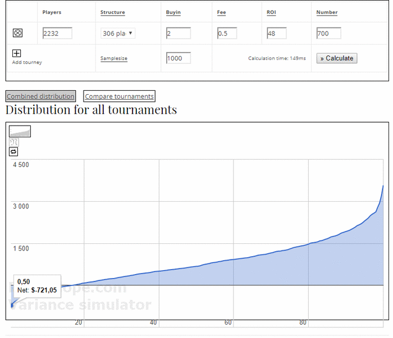The image size is (393, 338).
Task: Focus the Number field containing 700
Action: click(x=329, y=33)
